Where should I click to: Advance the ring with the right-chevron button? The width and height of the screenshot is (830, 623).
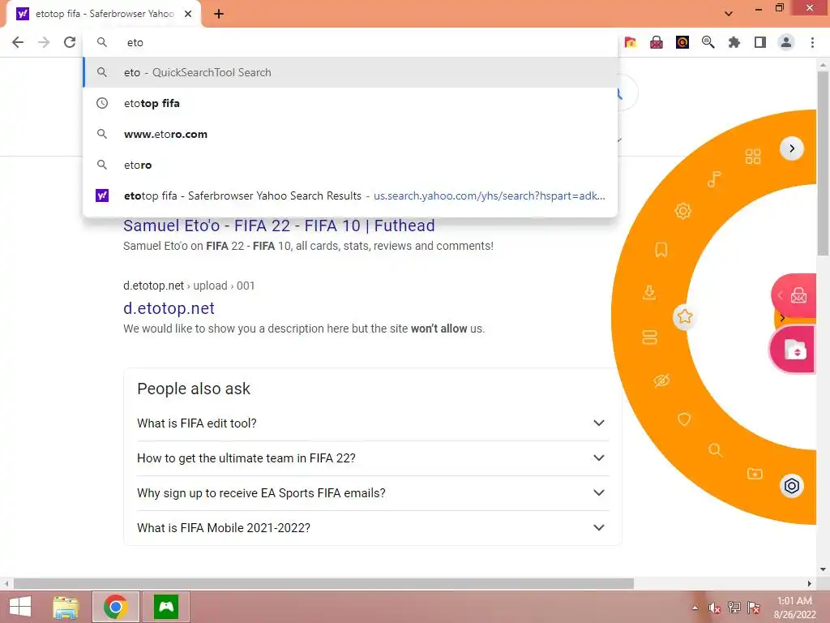tap(791, 148)
